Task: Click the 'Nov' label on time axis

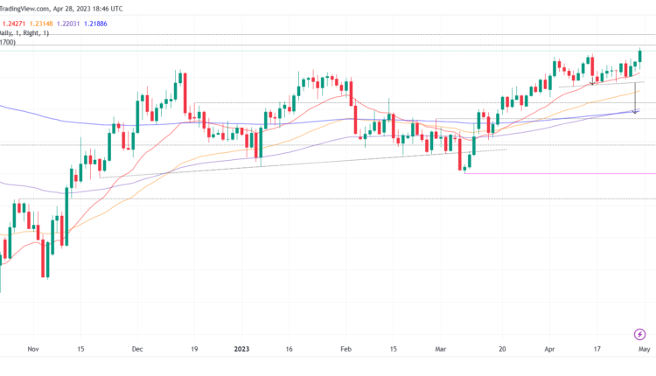Action: point(33,349)
